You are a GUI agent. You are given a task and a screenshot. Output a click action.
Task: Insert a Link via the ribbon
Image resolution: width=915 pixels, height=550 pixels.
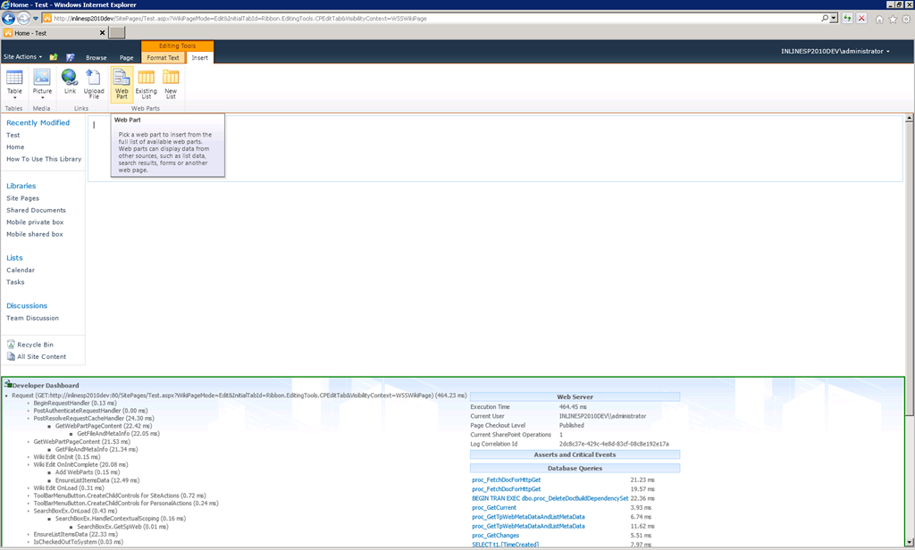point(70,81)
